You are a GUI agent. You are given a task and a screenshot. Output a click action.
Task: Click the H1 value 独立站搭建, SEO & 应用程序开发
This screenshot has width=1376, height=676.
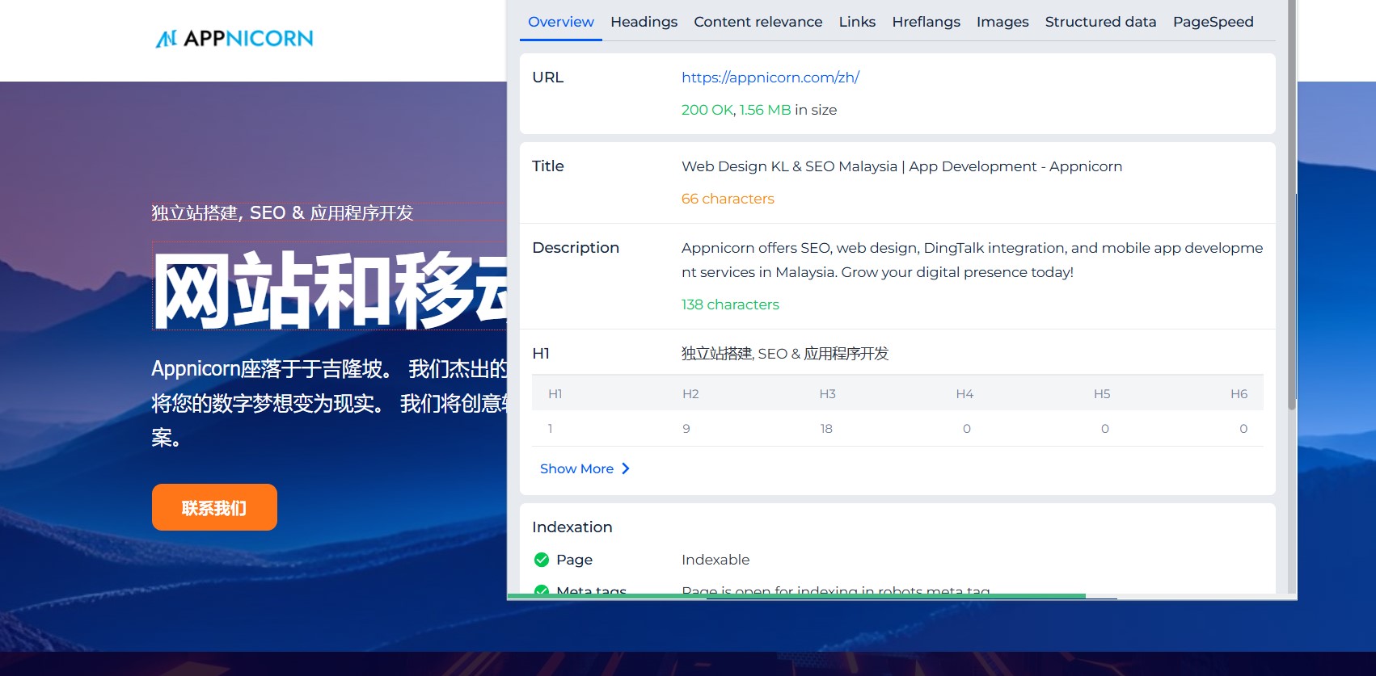tap(785, 354)
